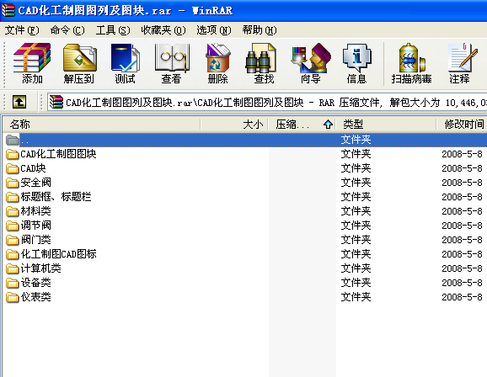Open the 帮助(H) menu
The height and width of the screenshot is (377, 487).
[260, 30]
